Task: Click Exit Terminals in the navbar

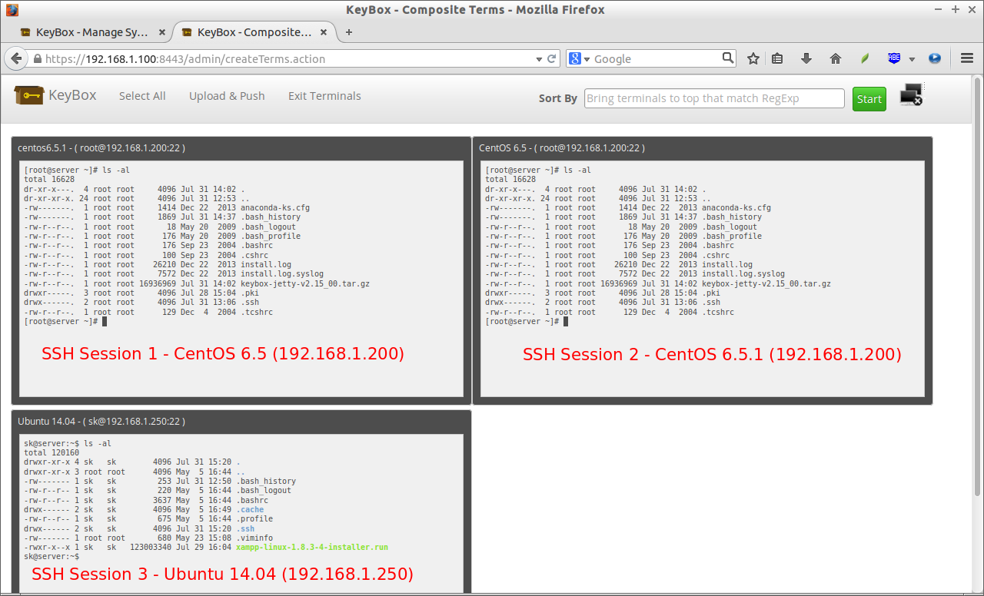Action: [x=324, y=96]
